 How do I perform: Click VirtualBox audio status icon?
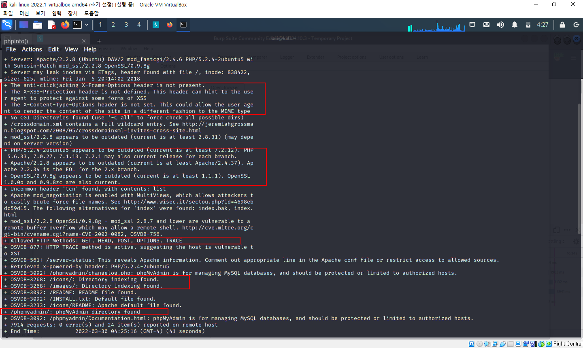point(487,344)
